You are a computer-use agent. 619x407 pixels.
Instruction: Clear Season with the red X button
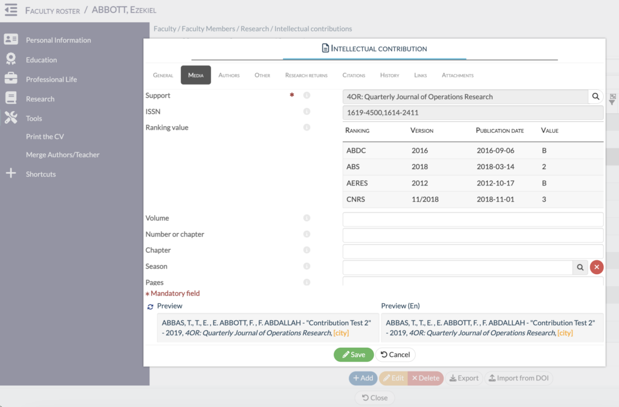coord(597,267)
